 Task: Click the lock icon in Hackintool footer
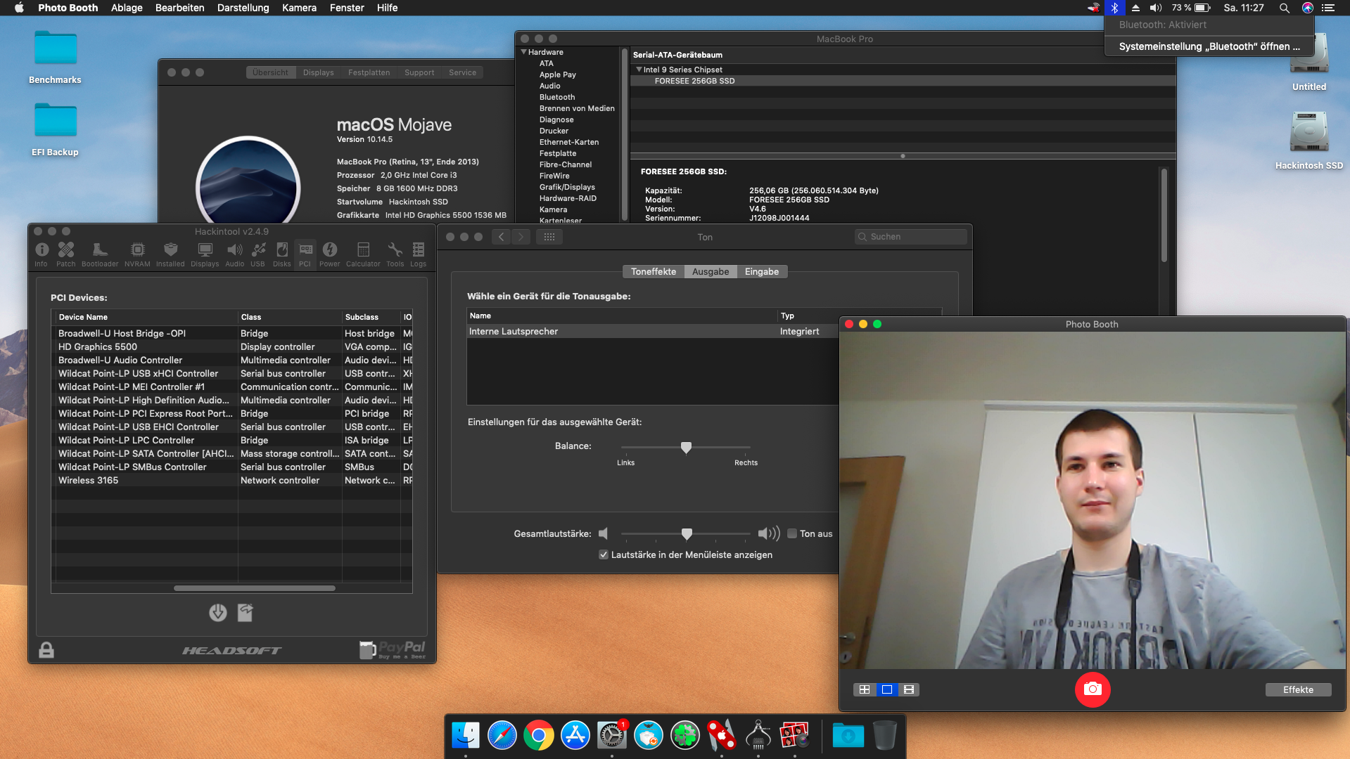point(46,649)
